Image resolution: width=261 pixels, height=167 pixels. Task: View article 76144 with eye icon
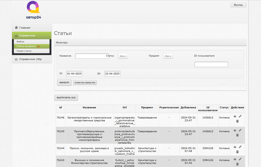[235, 147]
